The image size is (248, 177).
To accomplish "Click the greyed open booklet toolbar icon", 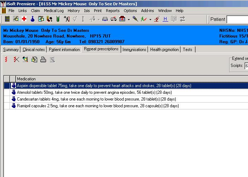I will 174,19.
